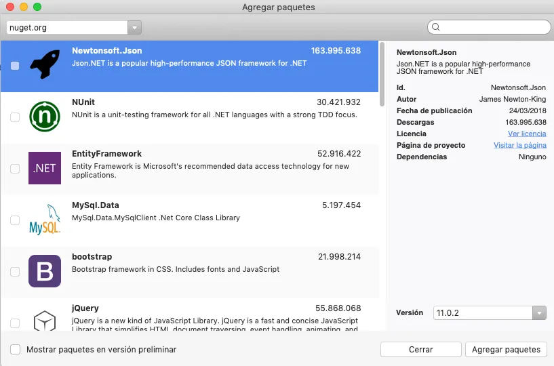Click the purple .NET EntityFramework icon
This screenshot has width=554, height=366.
click(45, 168)
